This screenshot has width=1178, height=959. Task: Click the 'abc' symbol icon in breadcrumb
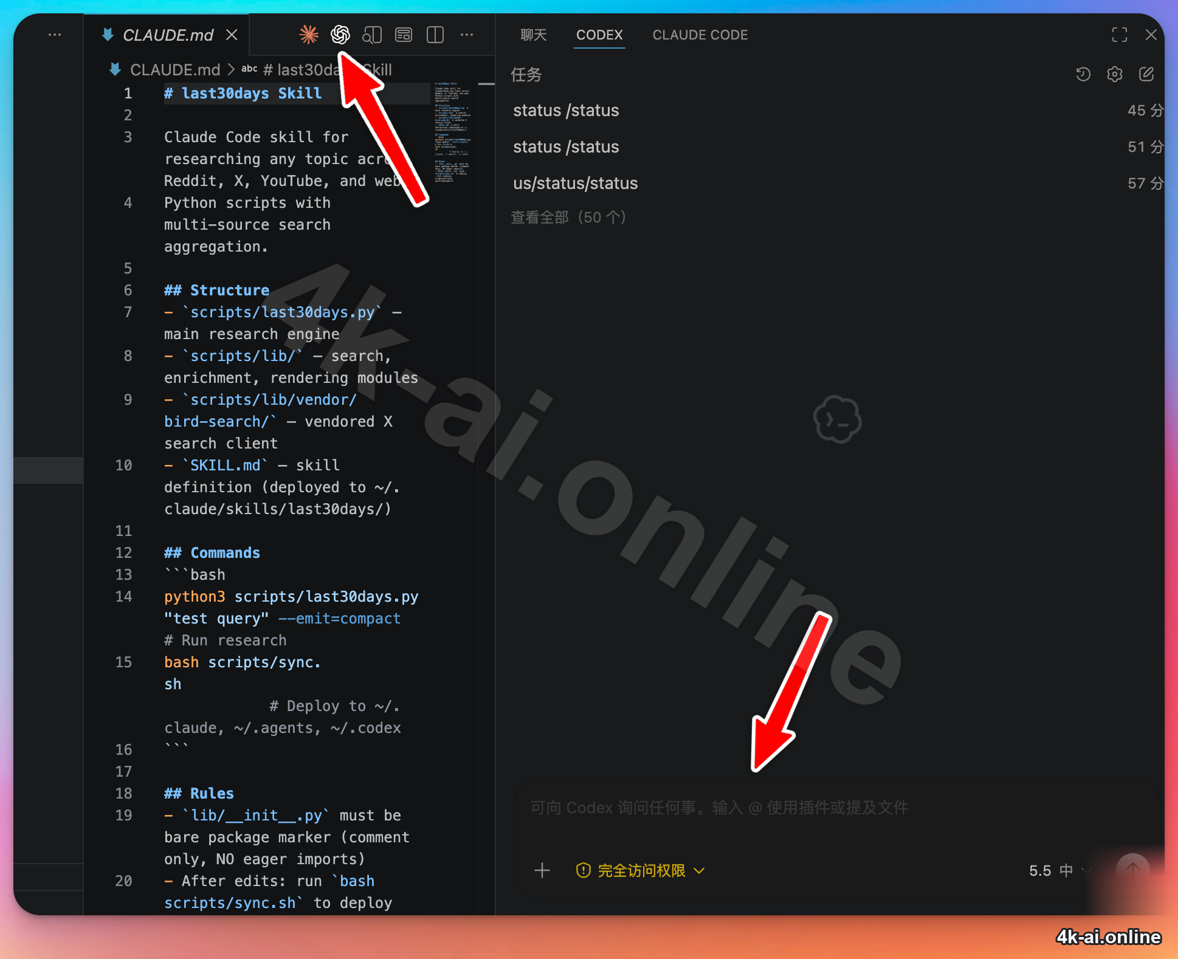pyautogui.click(x=249, y=69)
